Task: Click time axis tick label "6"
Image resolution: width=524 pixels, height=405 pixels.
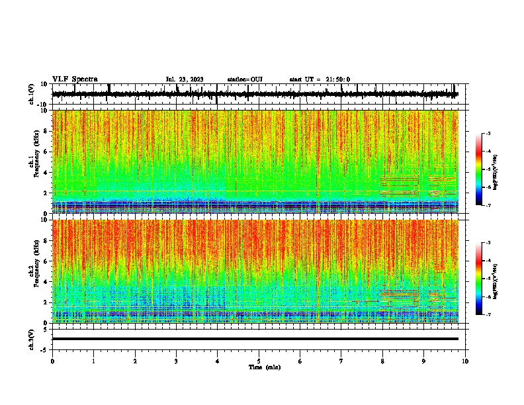Action: click(300, 361)
